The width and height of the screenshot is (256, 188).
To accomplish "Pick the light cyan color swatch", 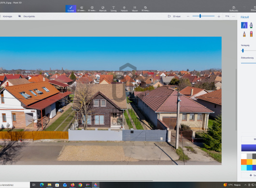I will pyautogui.click(x=244, y=168).
